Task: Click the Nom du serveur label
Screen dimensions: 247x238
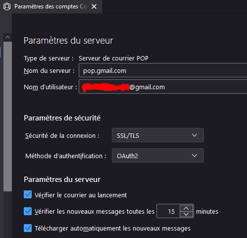Action: click(49, 71)
